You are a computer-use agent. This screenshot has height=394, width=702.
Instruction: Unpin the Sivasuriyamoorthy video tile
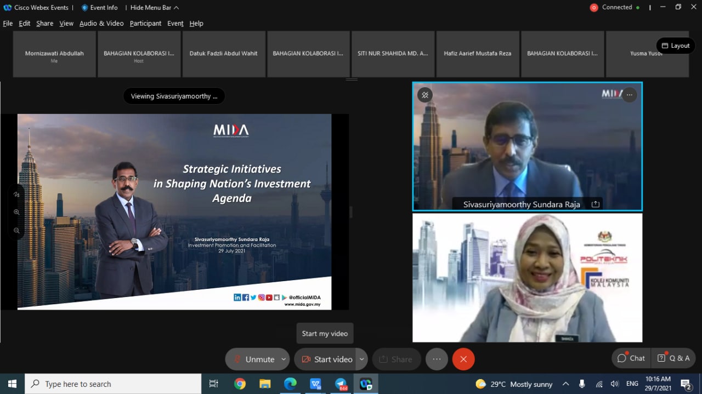(424, 95)
